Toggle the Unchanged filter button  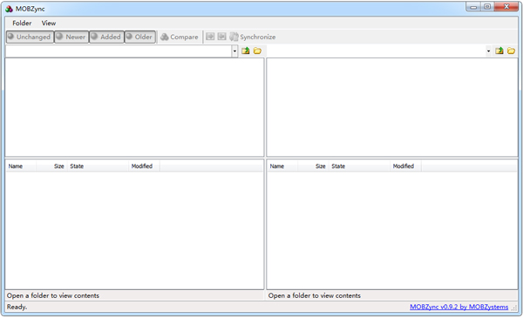click(30, 37)
